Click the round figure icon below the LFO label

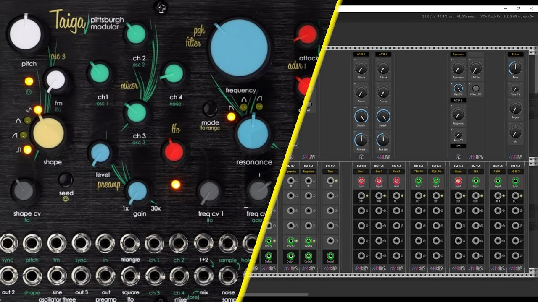point(458,157)
